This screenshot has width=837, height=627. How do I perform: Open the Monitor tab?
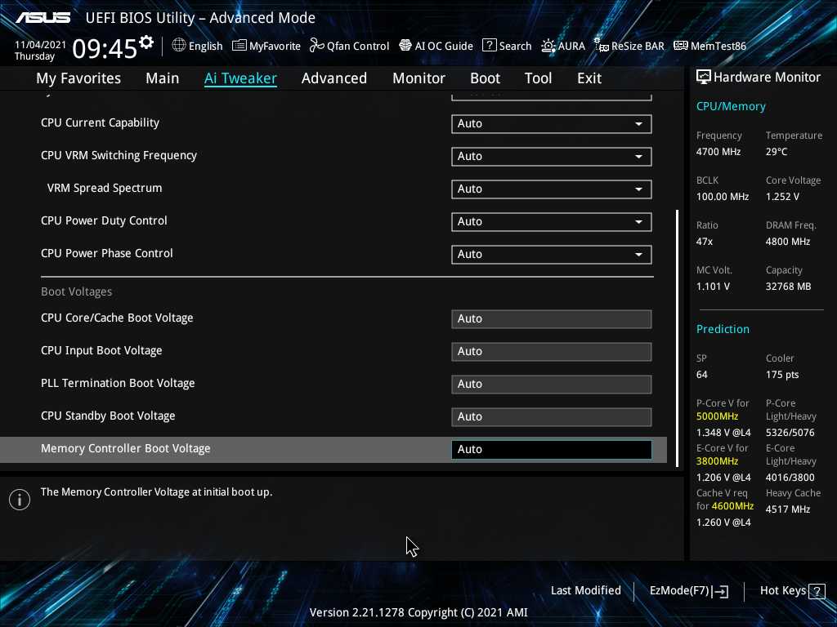[x=419, y=78]
